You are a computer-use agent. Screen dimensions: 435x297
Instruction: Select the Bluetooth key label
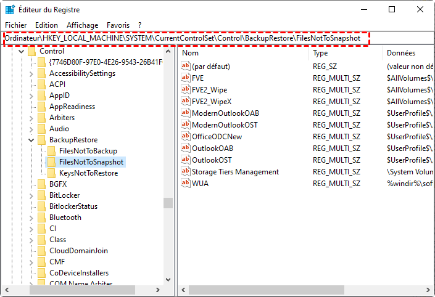pos(65,218)
